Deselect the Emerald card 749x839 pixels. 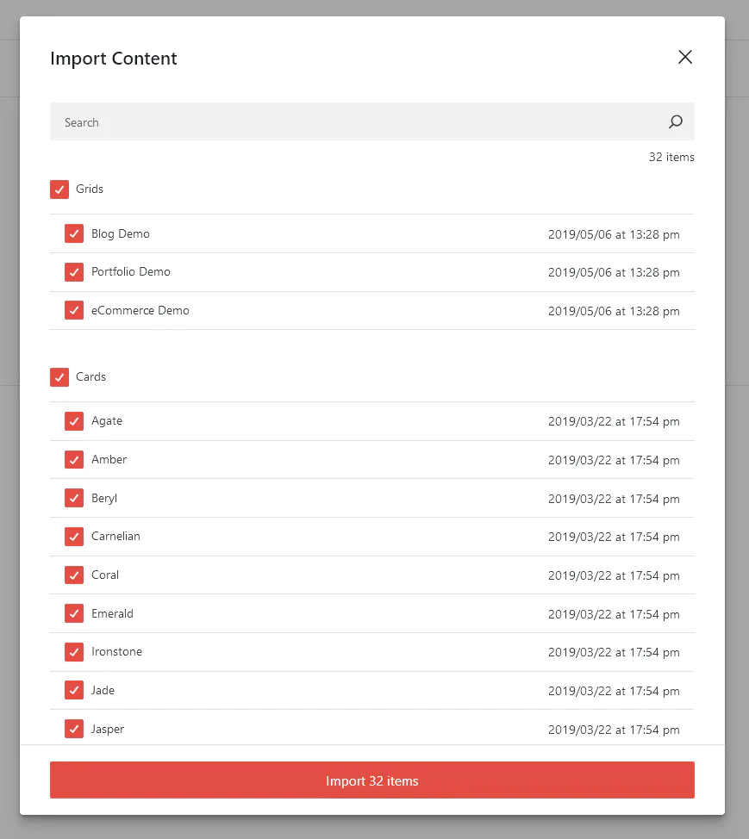(x=74, y=613)
